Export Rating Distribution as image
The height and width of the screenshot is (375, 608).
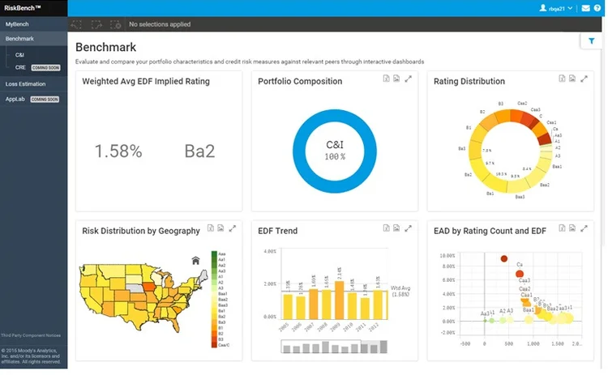point(572,79)
